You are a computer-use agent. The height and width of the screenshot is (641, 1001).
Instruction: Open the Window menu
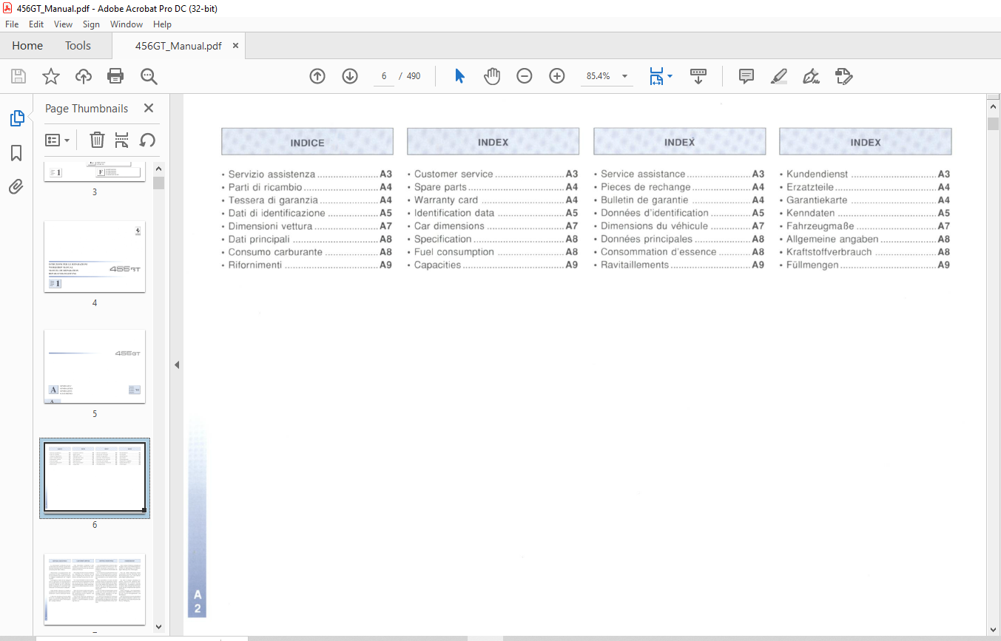[127, 24]
